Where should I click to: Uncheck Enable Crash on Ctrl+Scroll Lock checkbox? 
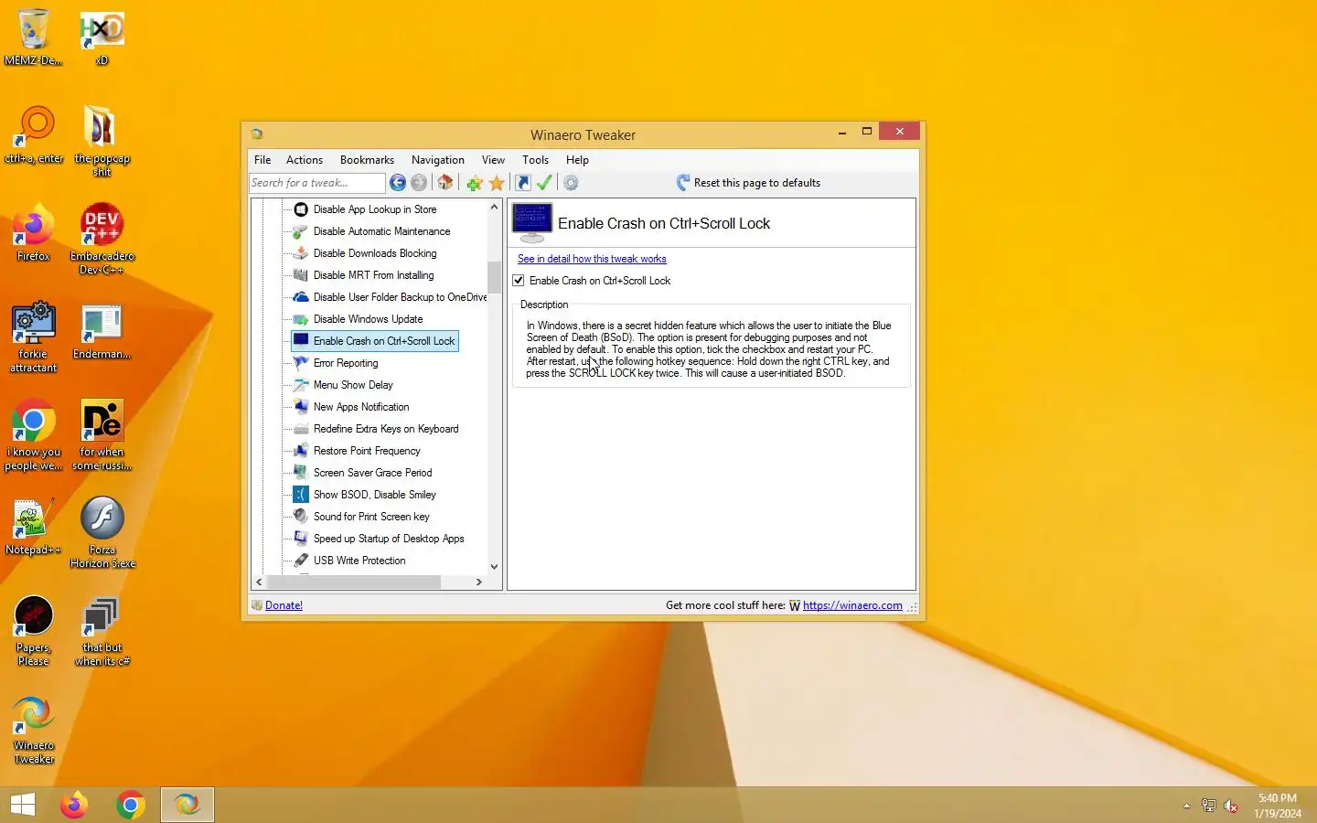click(x=519, y=281)
